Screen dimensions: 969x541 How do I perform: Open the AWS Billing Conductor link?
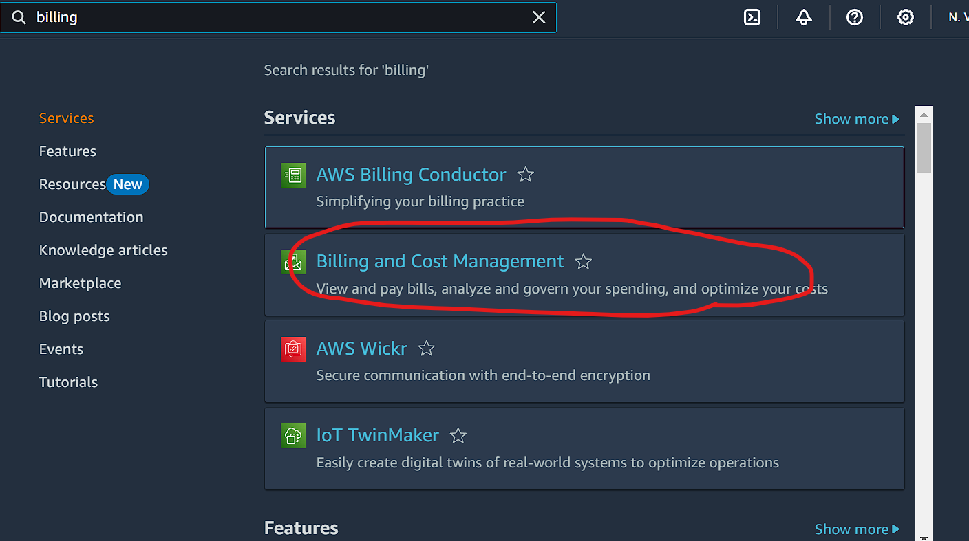tap(411, 175)
